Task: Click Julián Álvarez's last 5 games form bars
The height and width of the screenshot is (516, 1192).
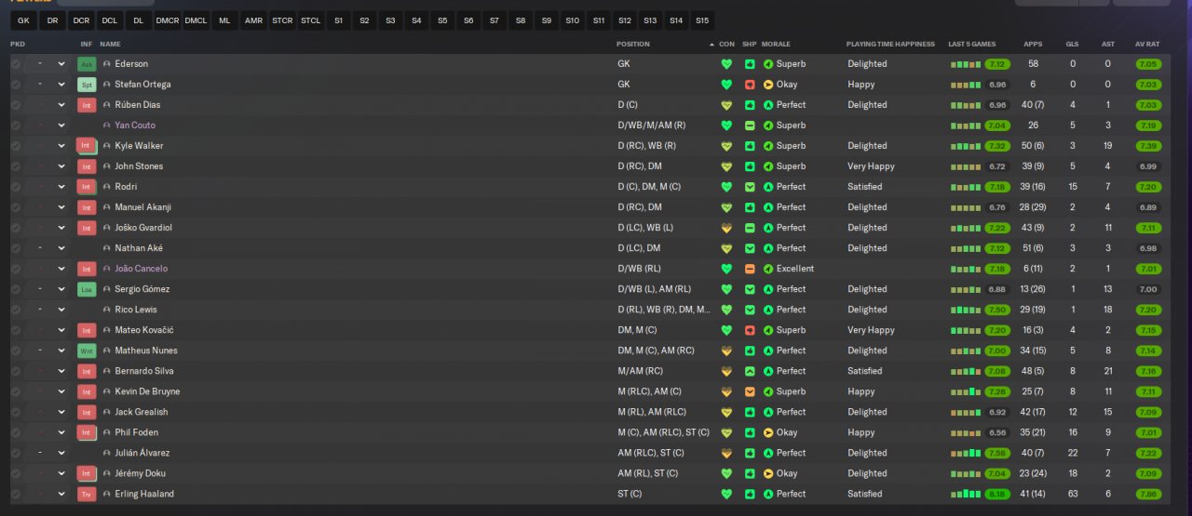Action: tap(966, 454)
